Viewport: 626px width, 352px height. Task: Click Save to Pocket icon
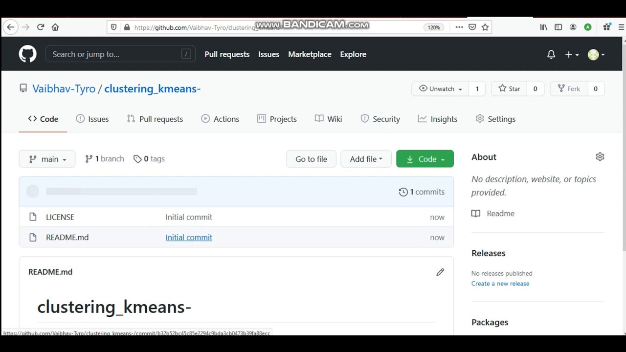click(x=472, y=27)
